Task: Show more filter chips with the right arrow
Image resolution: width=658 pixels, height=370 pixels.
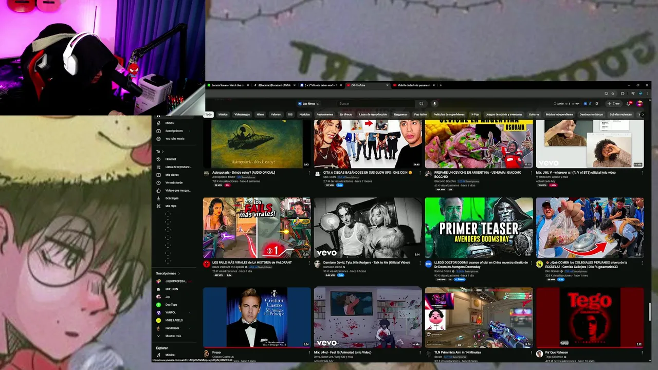Action: point(642,115)
